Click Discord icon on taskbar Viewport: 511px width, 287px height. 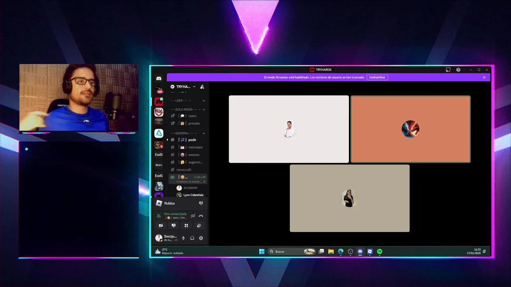(x=360, y=252)
